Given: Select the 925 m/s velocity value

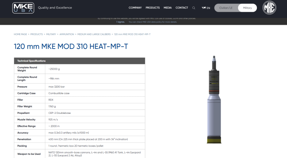Looking at the screenshot, I should [53, 120].
